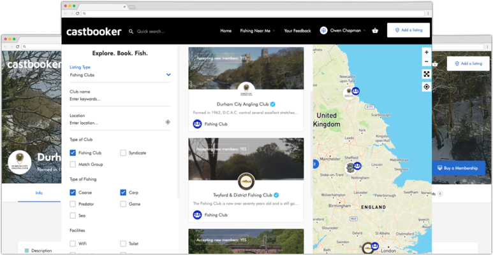Click Buy a Membership in back window
This screenshot has height=255, width=493.
tap(457, 168)
